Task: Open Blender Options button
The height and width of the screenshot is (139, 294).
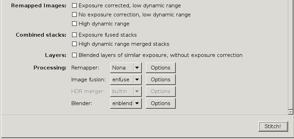Action: pos(161,103)
